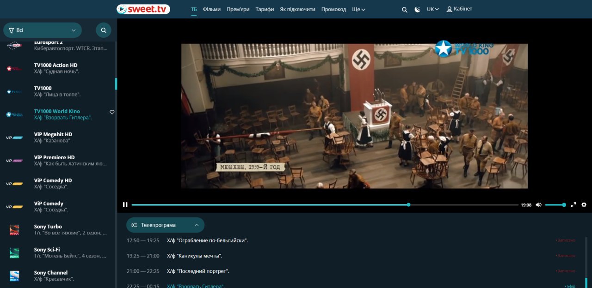
Task: Select "Как быть латинским" program text
Action: tap(70, 164)
